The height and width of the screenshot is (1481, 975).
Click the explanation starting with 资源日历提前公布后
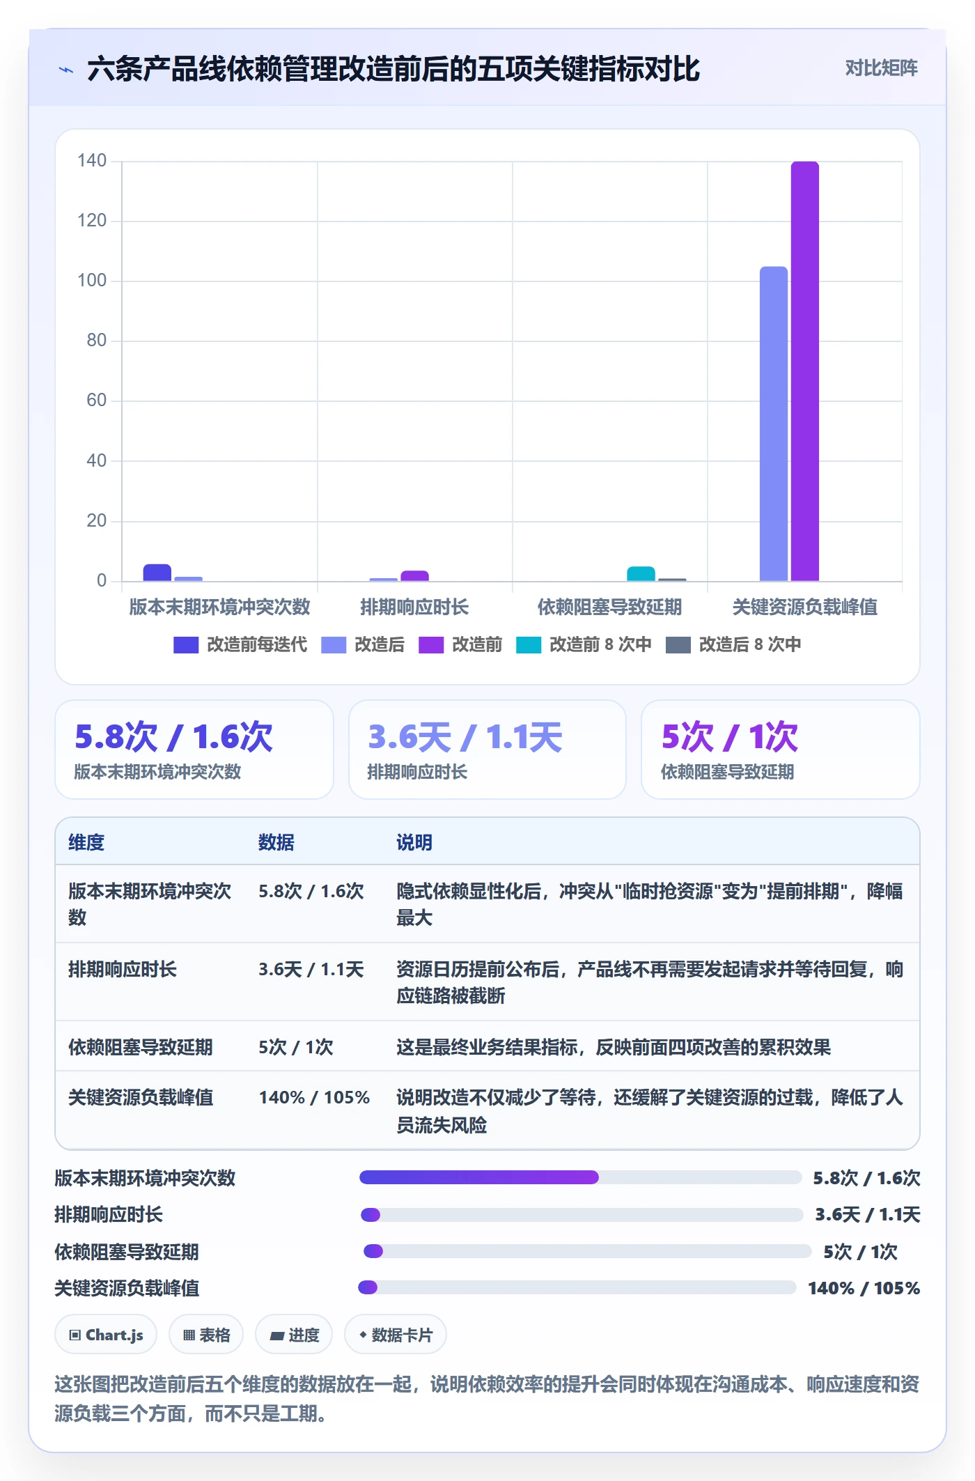click(649, 982)
